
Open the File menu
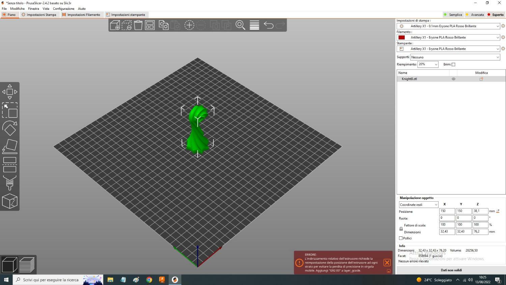[x=4, y=9]
